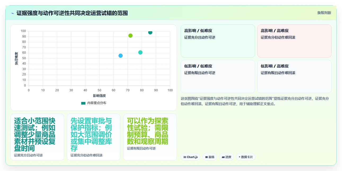This screenshot has width=342, height=171.
Task: Select the Chart.js tag
Action: [190, 157]
